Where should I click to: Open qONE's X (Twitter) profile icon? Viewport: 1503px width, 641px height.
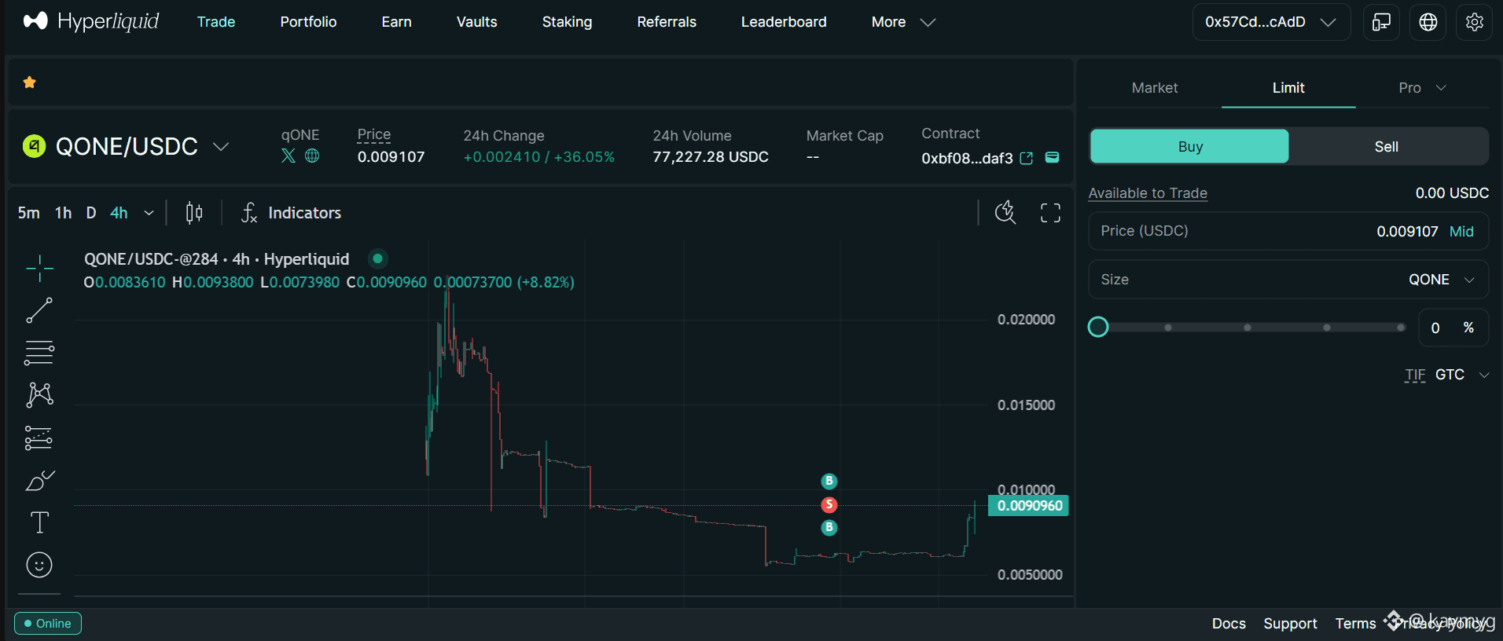click(x=288, y=156)
